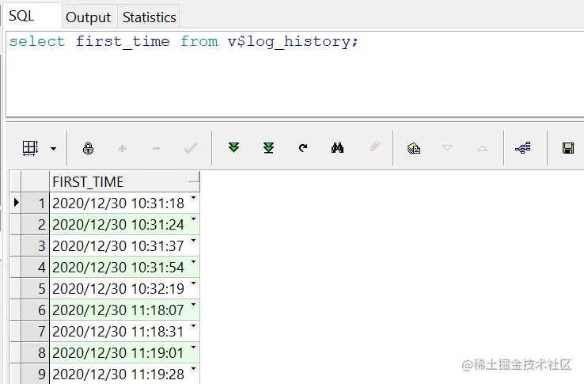Image resolution: width=584 pixels, height=384 pixels.
Task: Open date dropdown in row 7
Action: point(193,326)
